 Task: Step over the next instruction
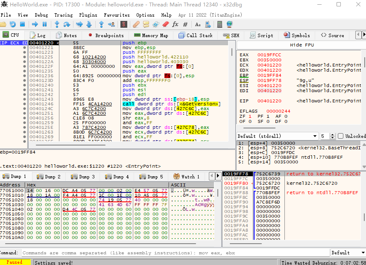[67, 24]
